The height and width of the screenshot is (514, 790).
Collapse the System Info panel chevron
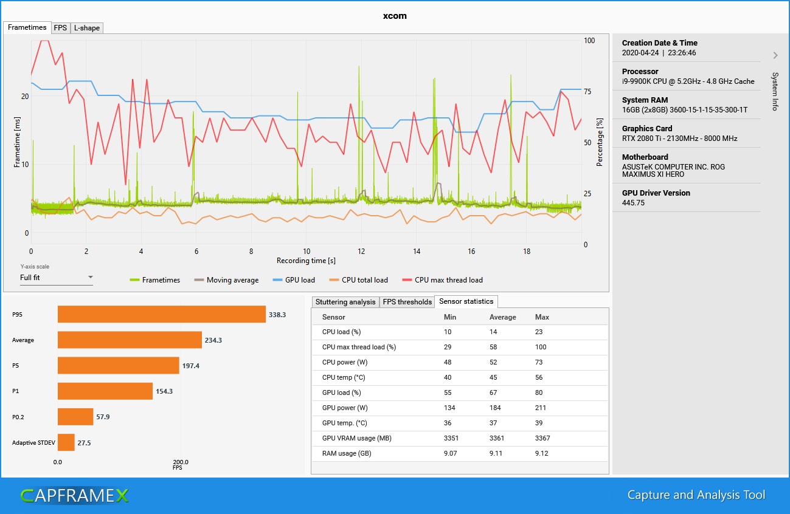pos(775,55)
